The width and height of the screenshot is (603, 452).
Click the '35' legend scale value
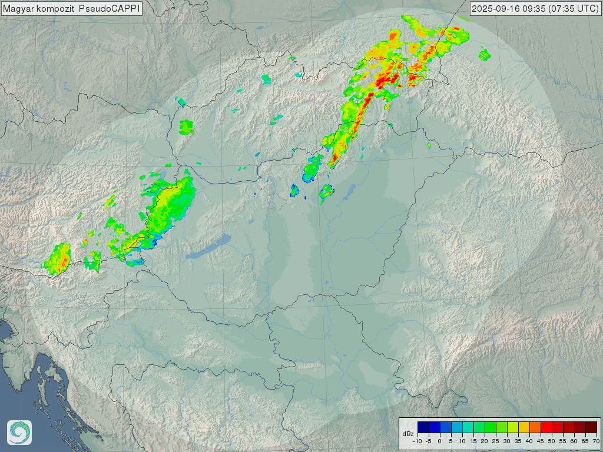coord(518,441)
